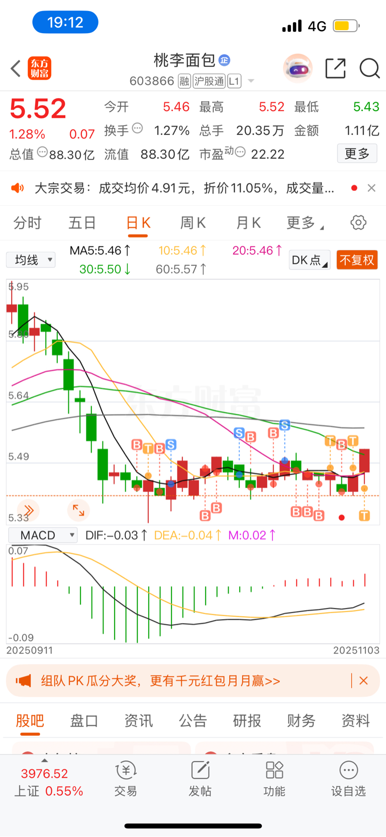Open the 资料 tab
Image resolution: width=386 pixels, height=837 pixels.
[x=356, y=721]
